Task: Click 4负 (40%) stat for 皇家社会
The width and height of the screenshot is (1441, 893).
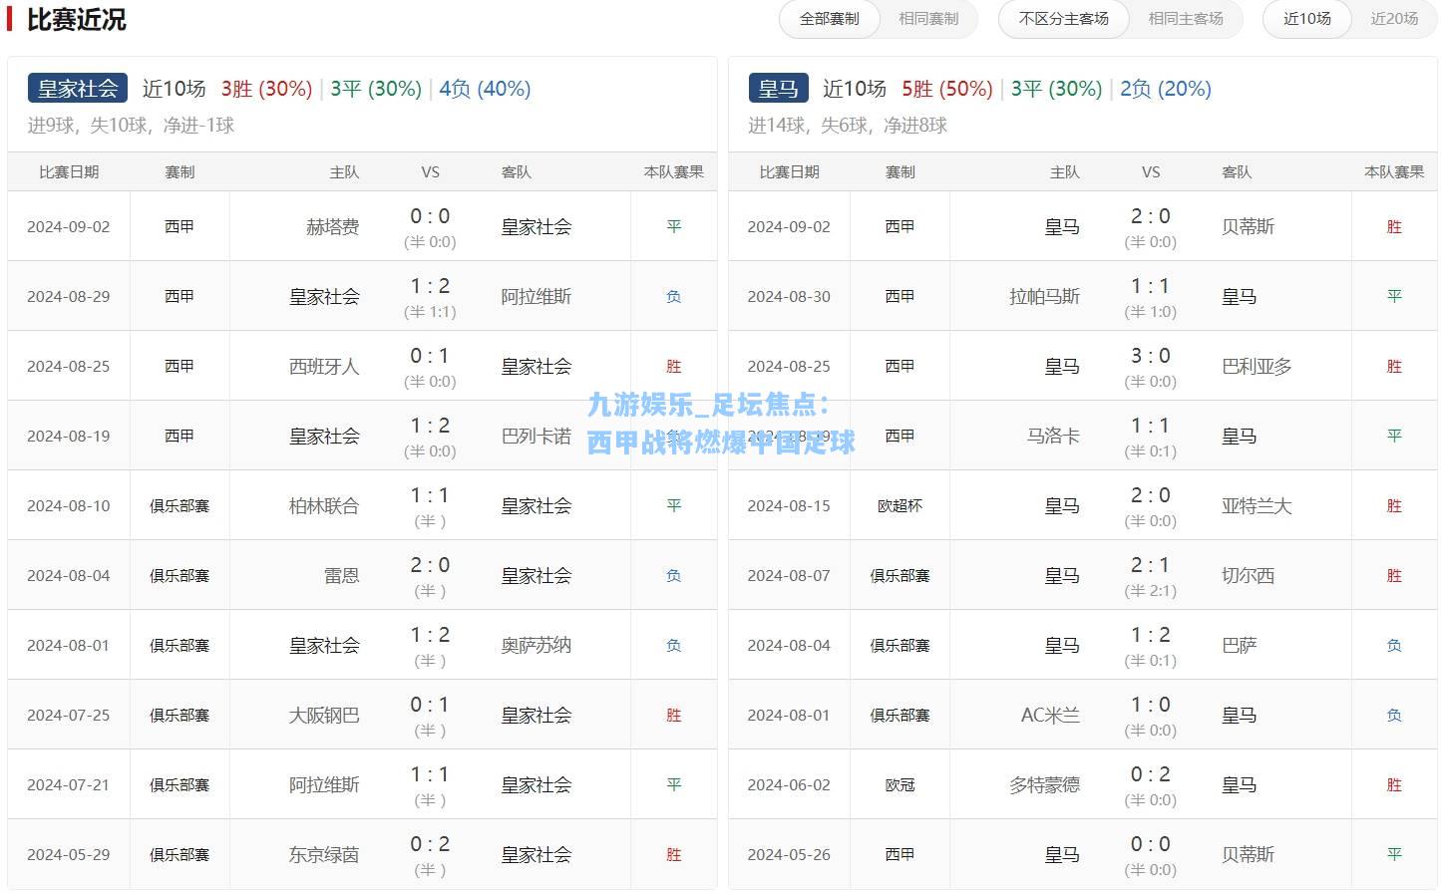Action: click(485, 89)
